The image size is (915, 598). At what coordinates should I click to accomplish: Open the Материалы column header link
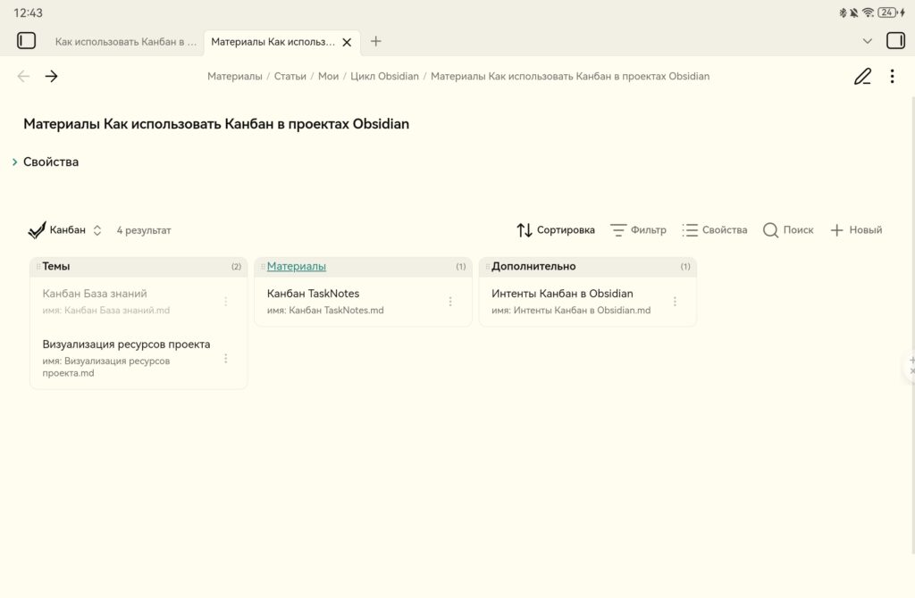pos(297,266)
